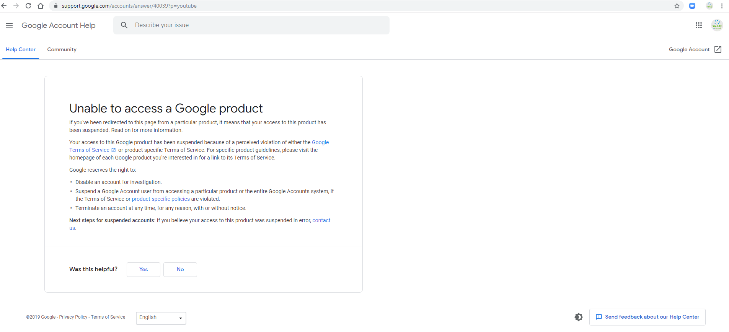Viewport: 729px width, 332px height.
Task: Click the Unable to access a Google product heading
Action: [x=166, y=109]
